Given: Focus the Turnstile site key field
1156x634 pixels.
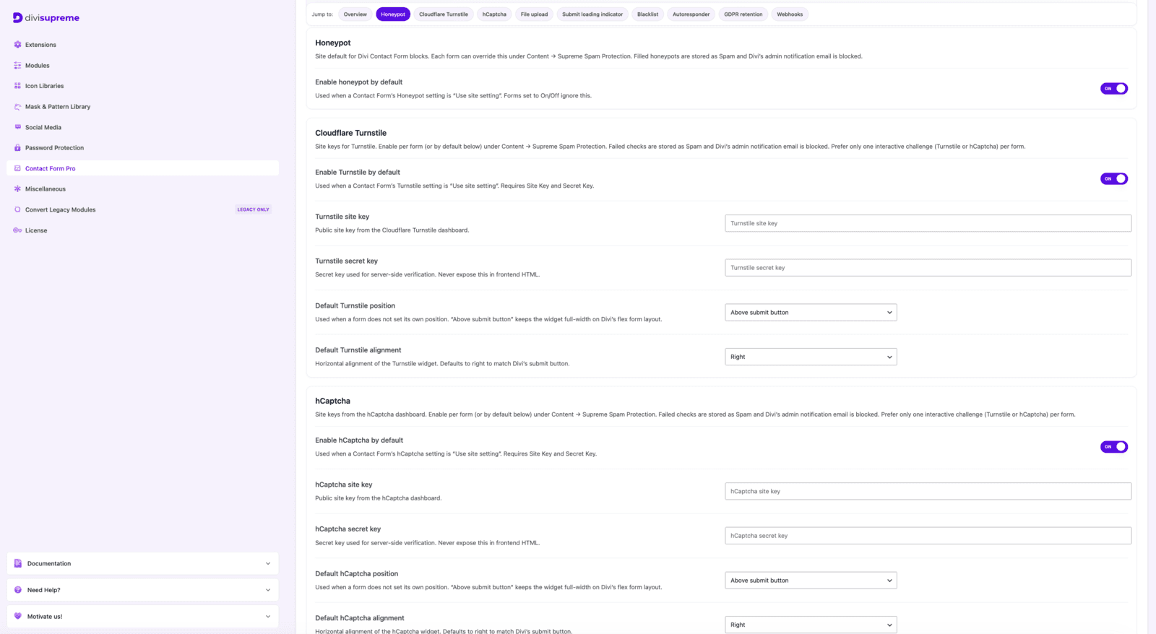Looking at the screenshot, I should pos(928,223).
